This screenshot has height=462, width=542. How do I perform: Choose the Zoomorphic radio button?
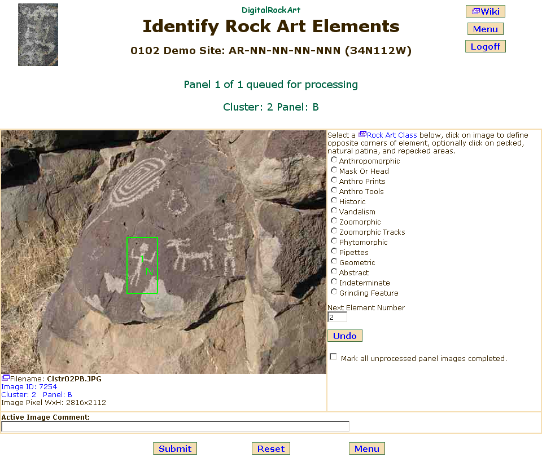point(334,221)
